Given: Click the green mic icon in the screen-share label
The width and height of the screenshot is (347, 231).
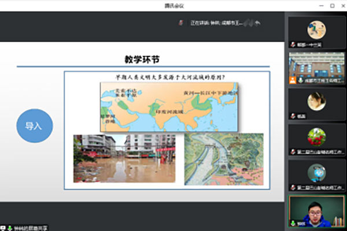Looking at the screenshot, I should click(10, 228).
